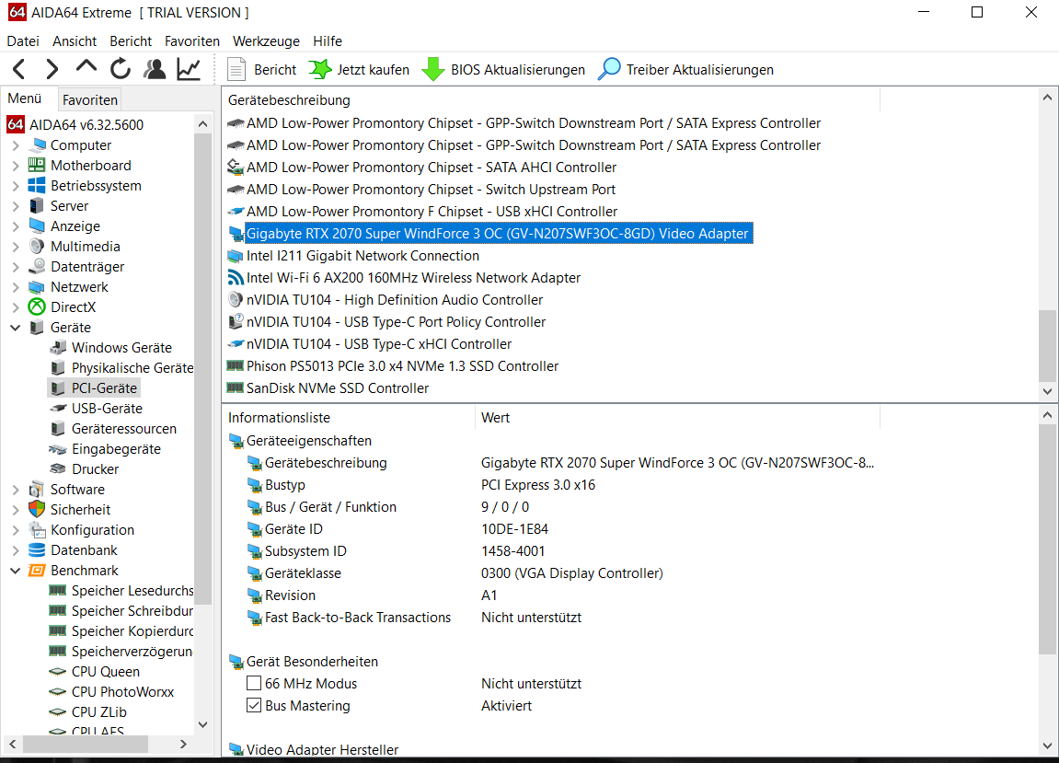The width and height of the screenshot is (1059, 763).
Task: Select the Geräte ID row value 10DE-1E84
Action: [514, 529]
